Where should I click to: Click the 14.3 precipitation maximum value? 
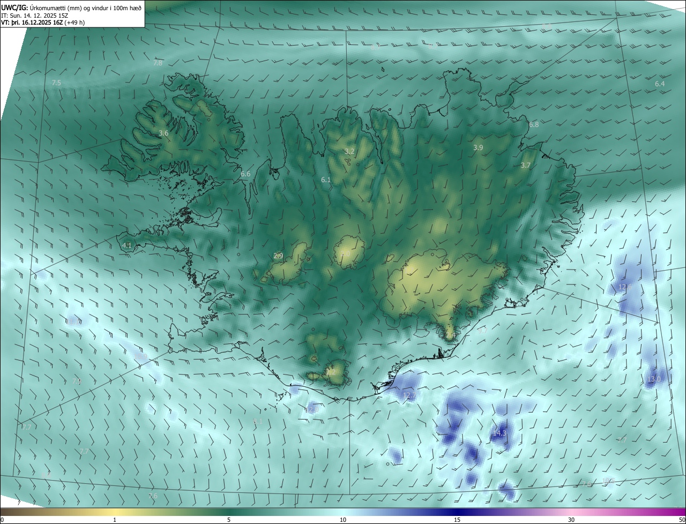point(499,433)
